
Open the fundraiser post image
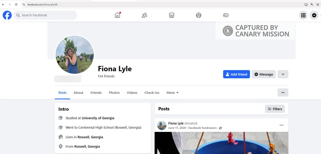coord(221,143)
